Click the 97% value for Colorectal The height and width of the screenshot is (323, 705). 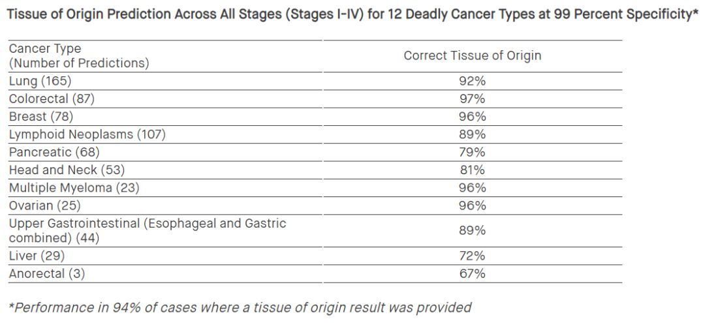tap(472, 99)
